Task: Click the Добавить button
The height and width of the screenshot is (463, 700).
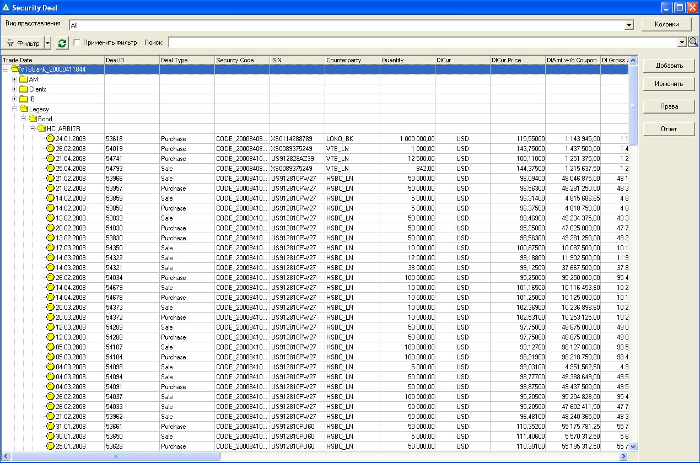Action: (x=669, y=66)
